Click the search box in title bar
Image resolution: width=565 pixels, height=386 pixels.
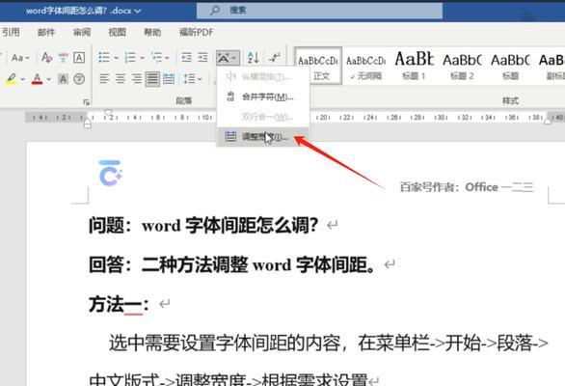tap(319, 11)
